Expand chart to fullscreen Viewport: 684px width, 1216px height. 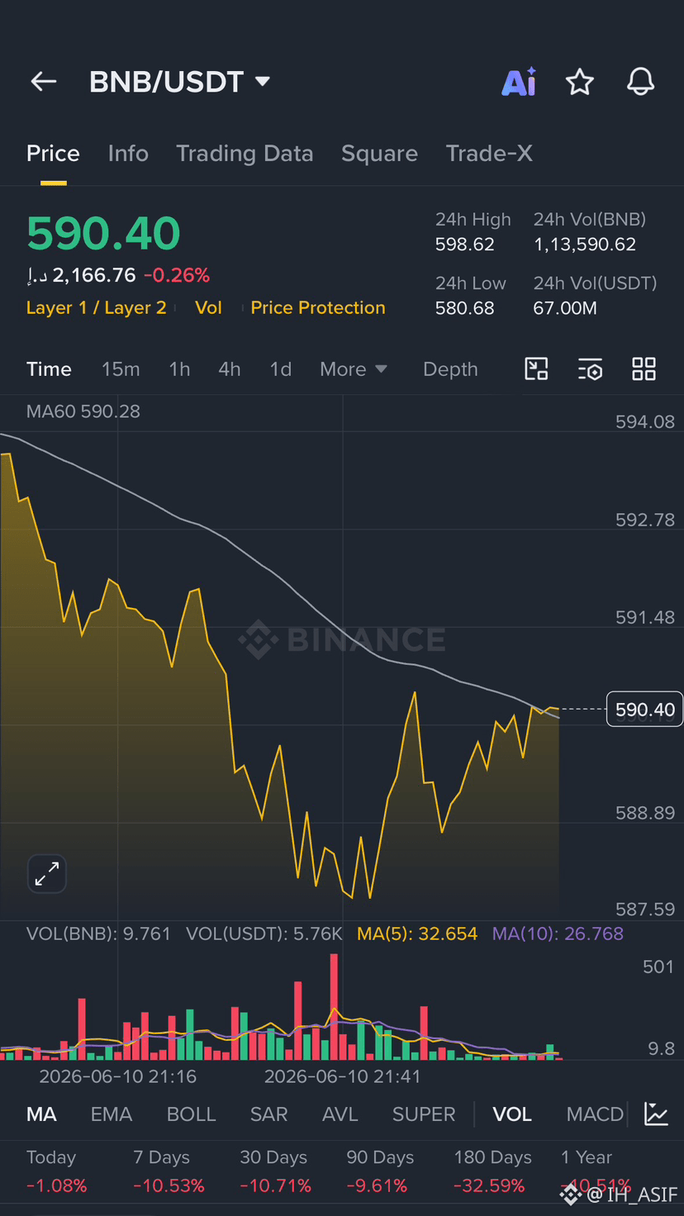pos(47,874)
